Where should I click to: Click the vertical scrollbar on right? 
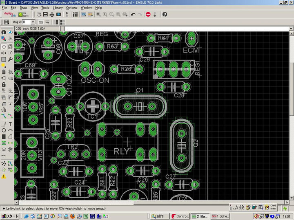[x=291, y=102]
